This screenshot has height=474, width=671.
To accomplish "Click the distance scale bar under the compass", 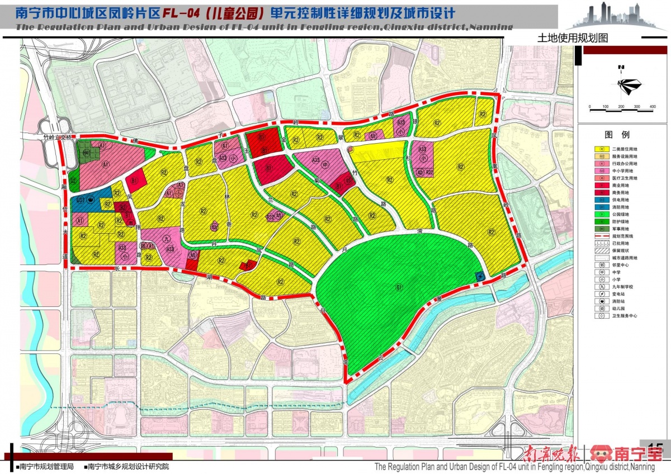I will tap(621, 102).
